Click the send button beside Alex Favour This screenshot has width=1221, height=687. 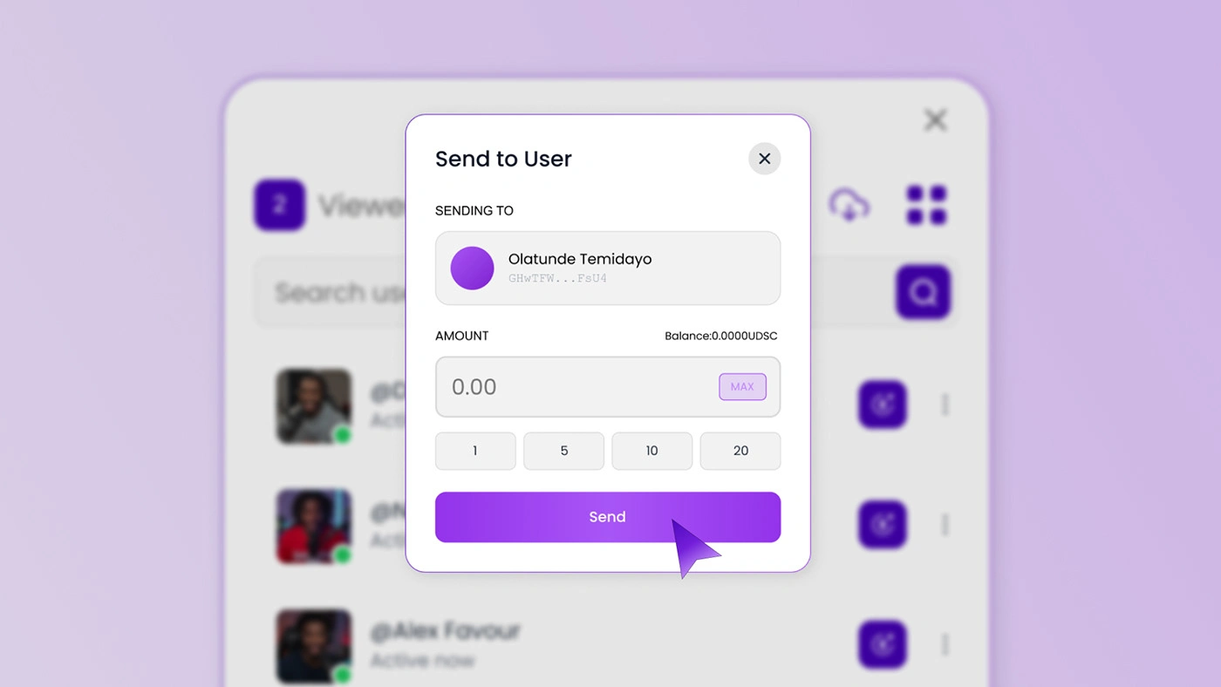click(x=883, y=644)
